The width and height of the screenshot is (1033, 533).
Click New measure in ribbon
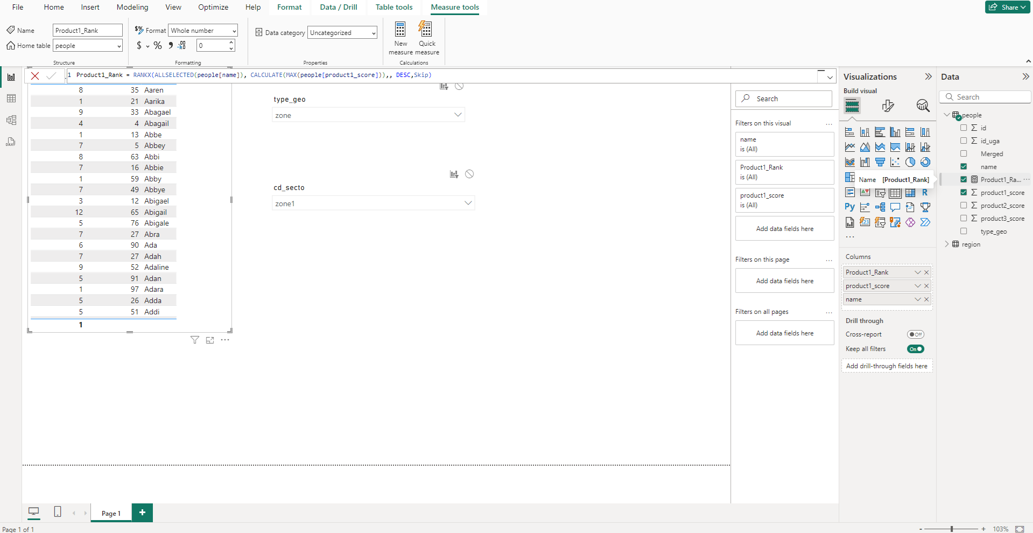[400, 38]
